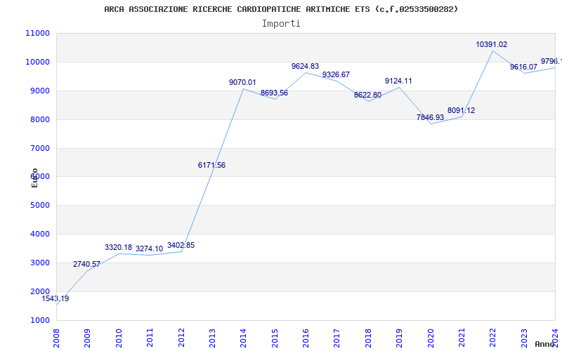Select data label 3274.10
This screenshot has height=351, width=562.
[x=150, y=249]
